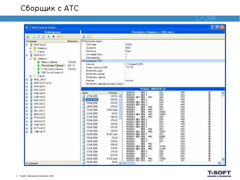Click green play icon beside T-Soft Control Service
This screenshot has height=180, width=240.
(39, 69)
